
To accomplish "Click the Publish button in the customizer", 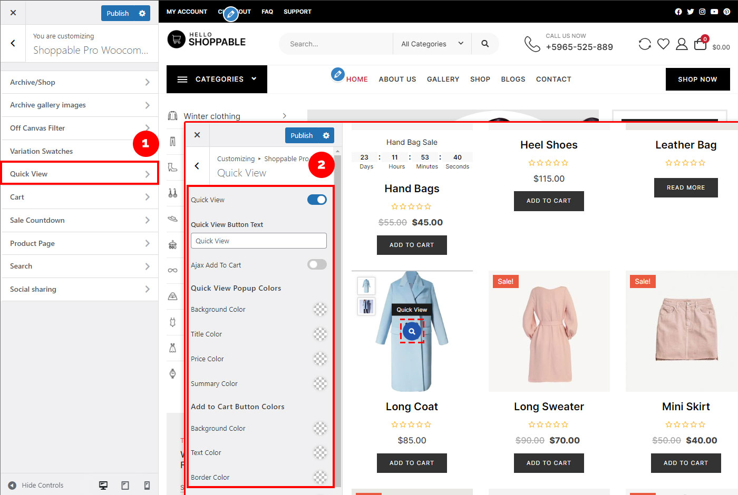I will 302,135.
